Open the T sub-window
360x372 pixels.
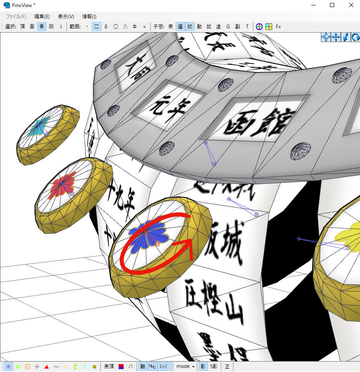[x=247, y=27]
